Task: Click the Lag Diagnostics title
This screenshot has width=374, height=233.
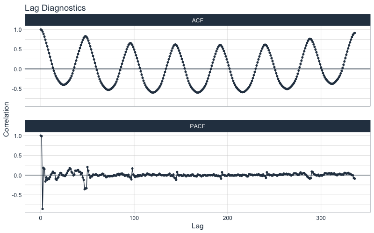Action: [x=55, y=8]
